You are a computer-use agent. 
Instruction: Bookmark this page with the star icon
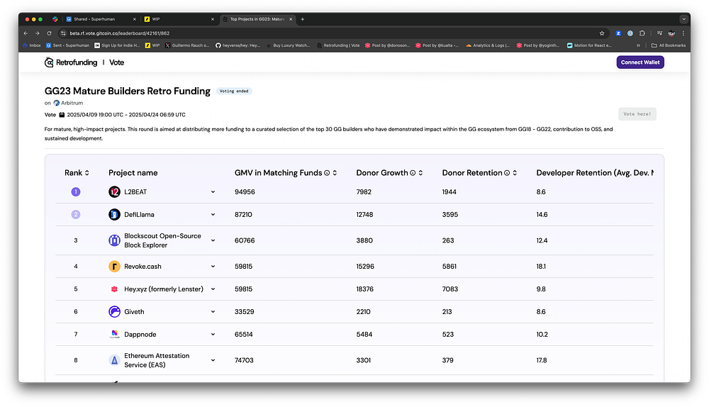[x=602, y=33]
